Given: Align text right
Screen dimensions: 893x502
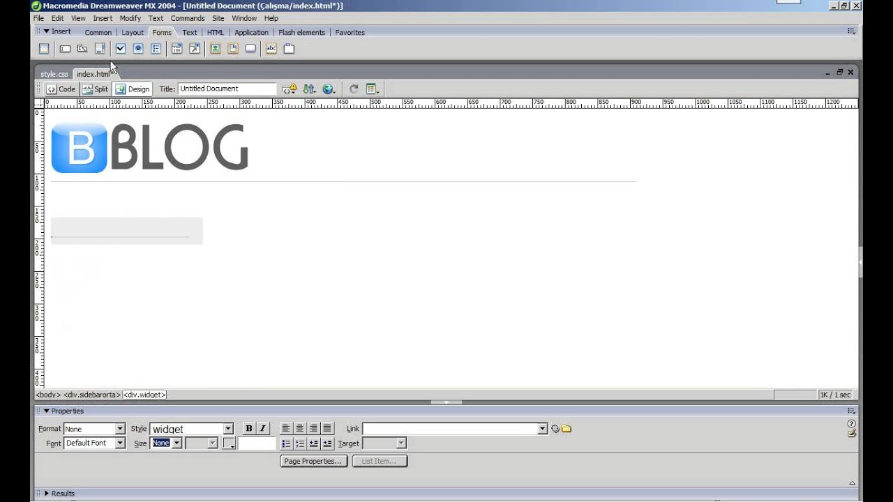Looking at the screenshot, I should 314,429.
